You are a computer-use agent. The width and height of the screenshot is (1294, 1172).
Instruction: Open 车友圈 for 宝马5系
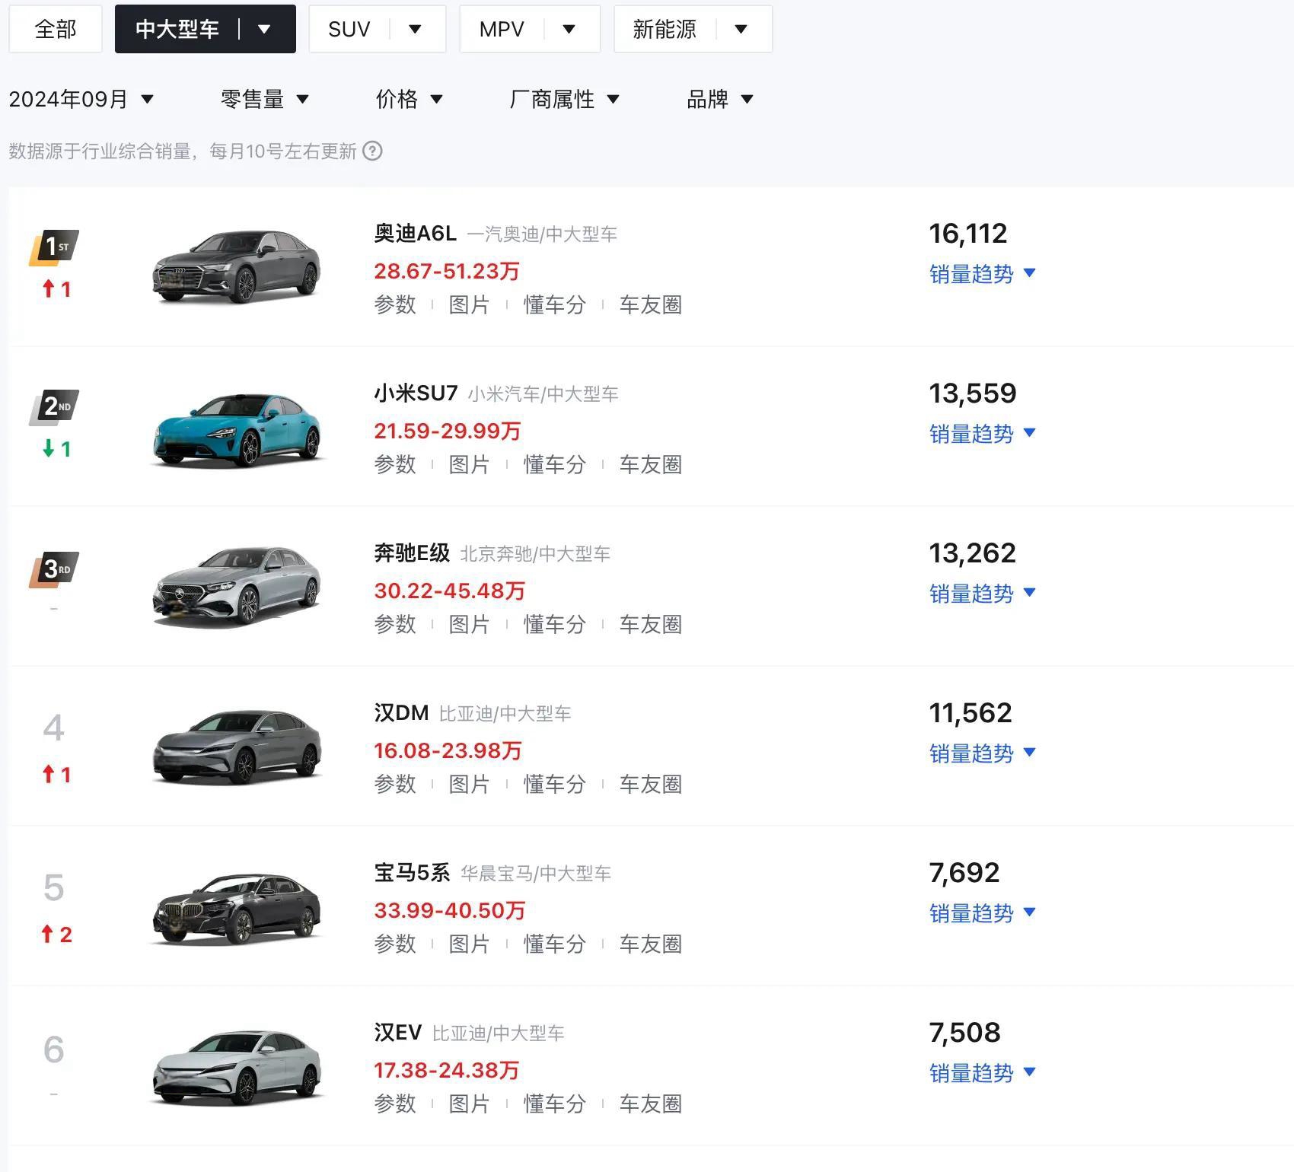[x=650, y=944]
